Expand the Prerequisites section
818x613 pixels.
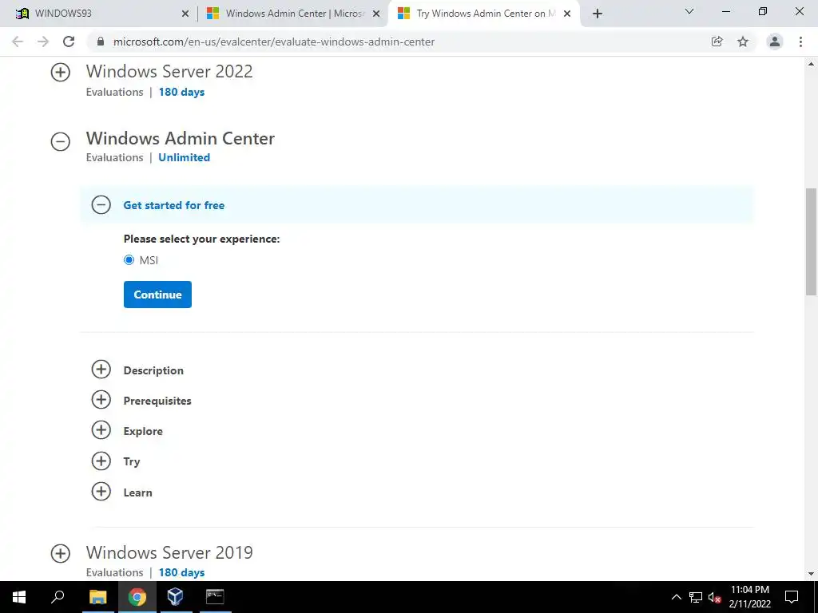click(x=101, y=400)
